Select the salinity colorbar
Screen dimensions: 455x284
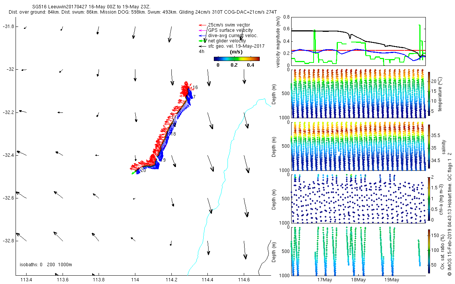click(429, 147)
